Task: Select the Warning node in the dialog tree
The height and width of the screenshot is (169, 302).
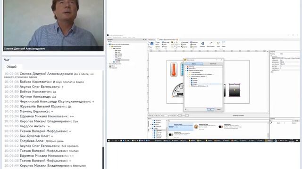Action: pyautogui.click(x=192, y=67)
